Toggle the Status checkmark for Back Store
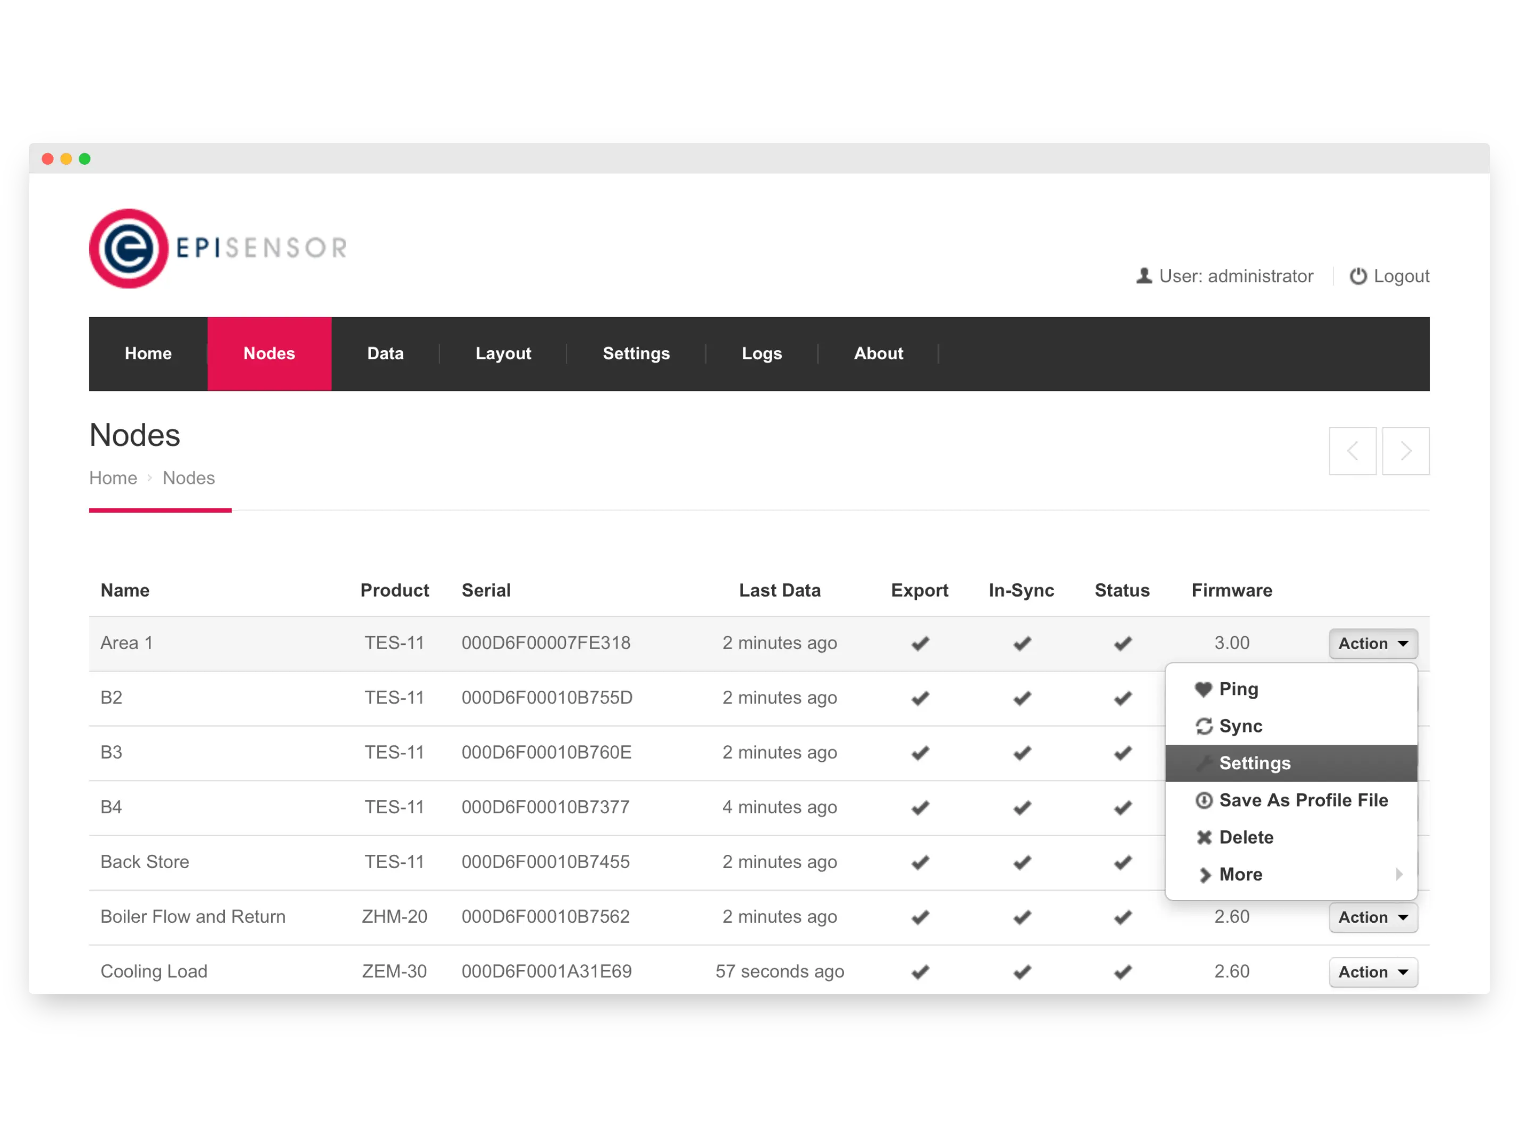 pyautogui.click(x=1122, y=862)
